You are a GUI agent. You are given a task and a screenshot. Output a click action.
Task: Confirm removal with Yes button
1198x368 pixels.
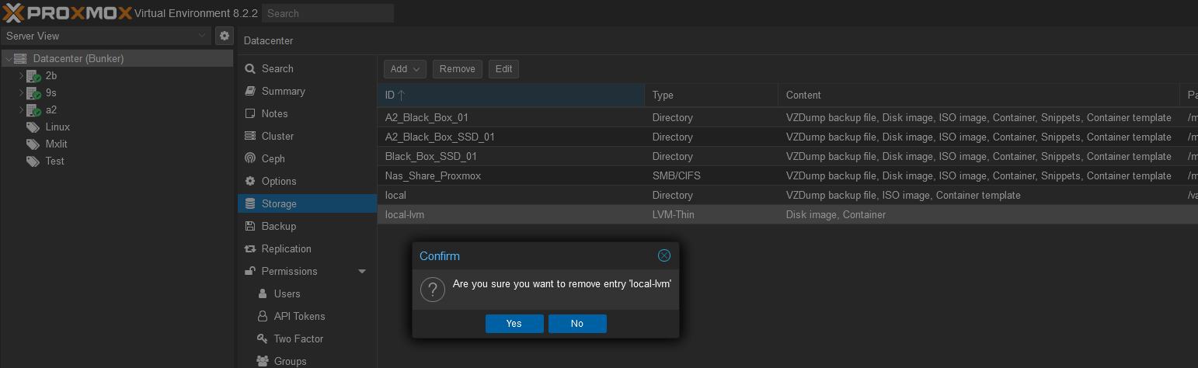[514, 324]
